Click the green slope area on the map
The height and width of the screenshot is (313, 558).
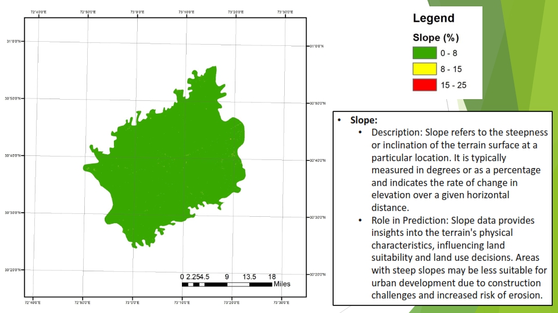[169, 168]
